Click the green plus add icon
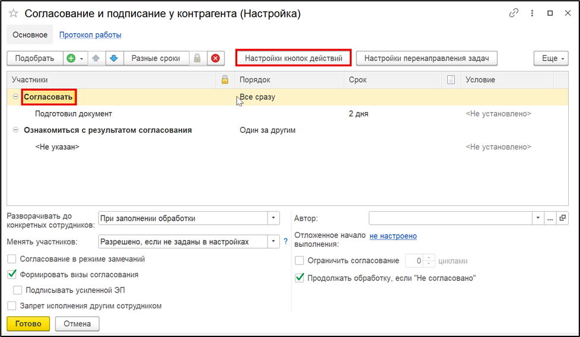580x337 pixels. 71,58
